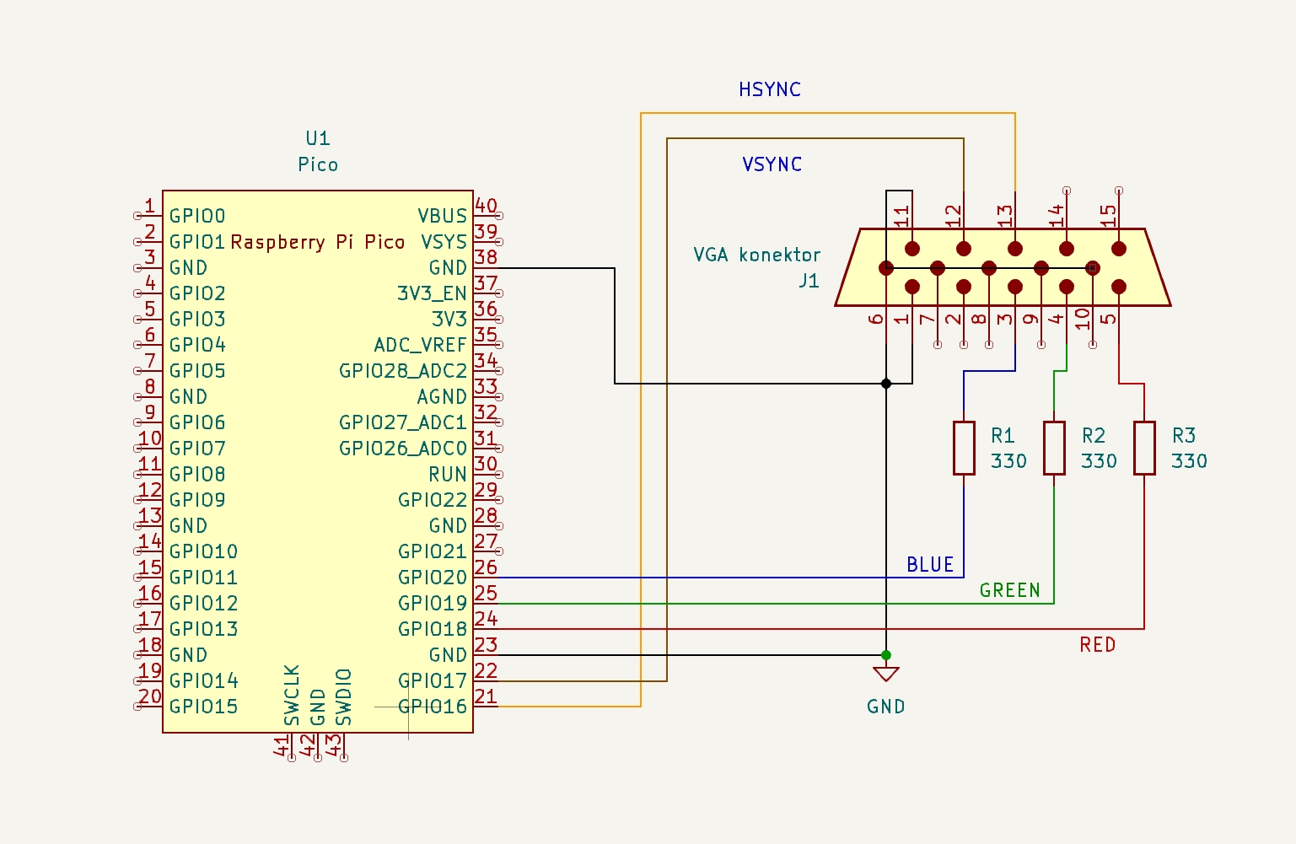The height and width of the screenshot is (844, 1296).
Task: Click the GREEN net label
Action: pyautogui.click(x=1009, y=590)
